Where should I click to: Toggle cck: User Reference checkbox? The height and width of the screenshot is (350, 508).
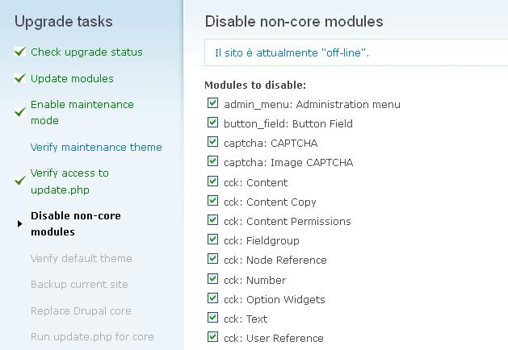[212, 337]
